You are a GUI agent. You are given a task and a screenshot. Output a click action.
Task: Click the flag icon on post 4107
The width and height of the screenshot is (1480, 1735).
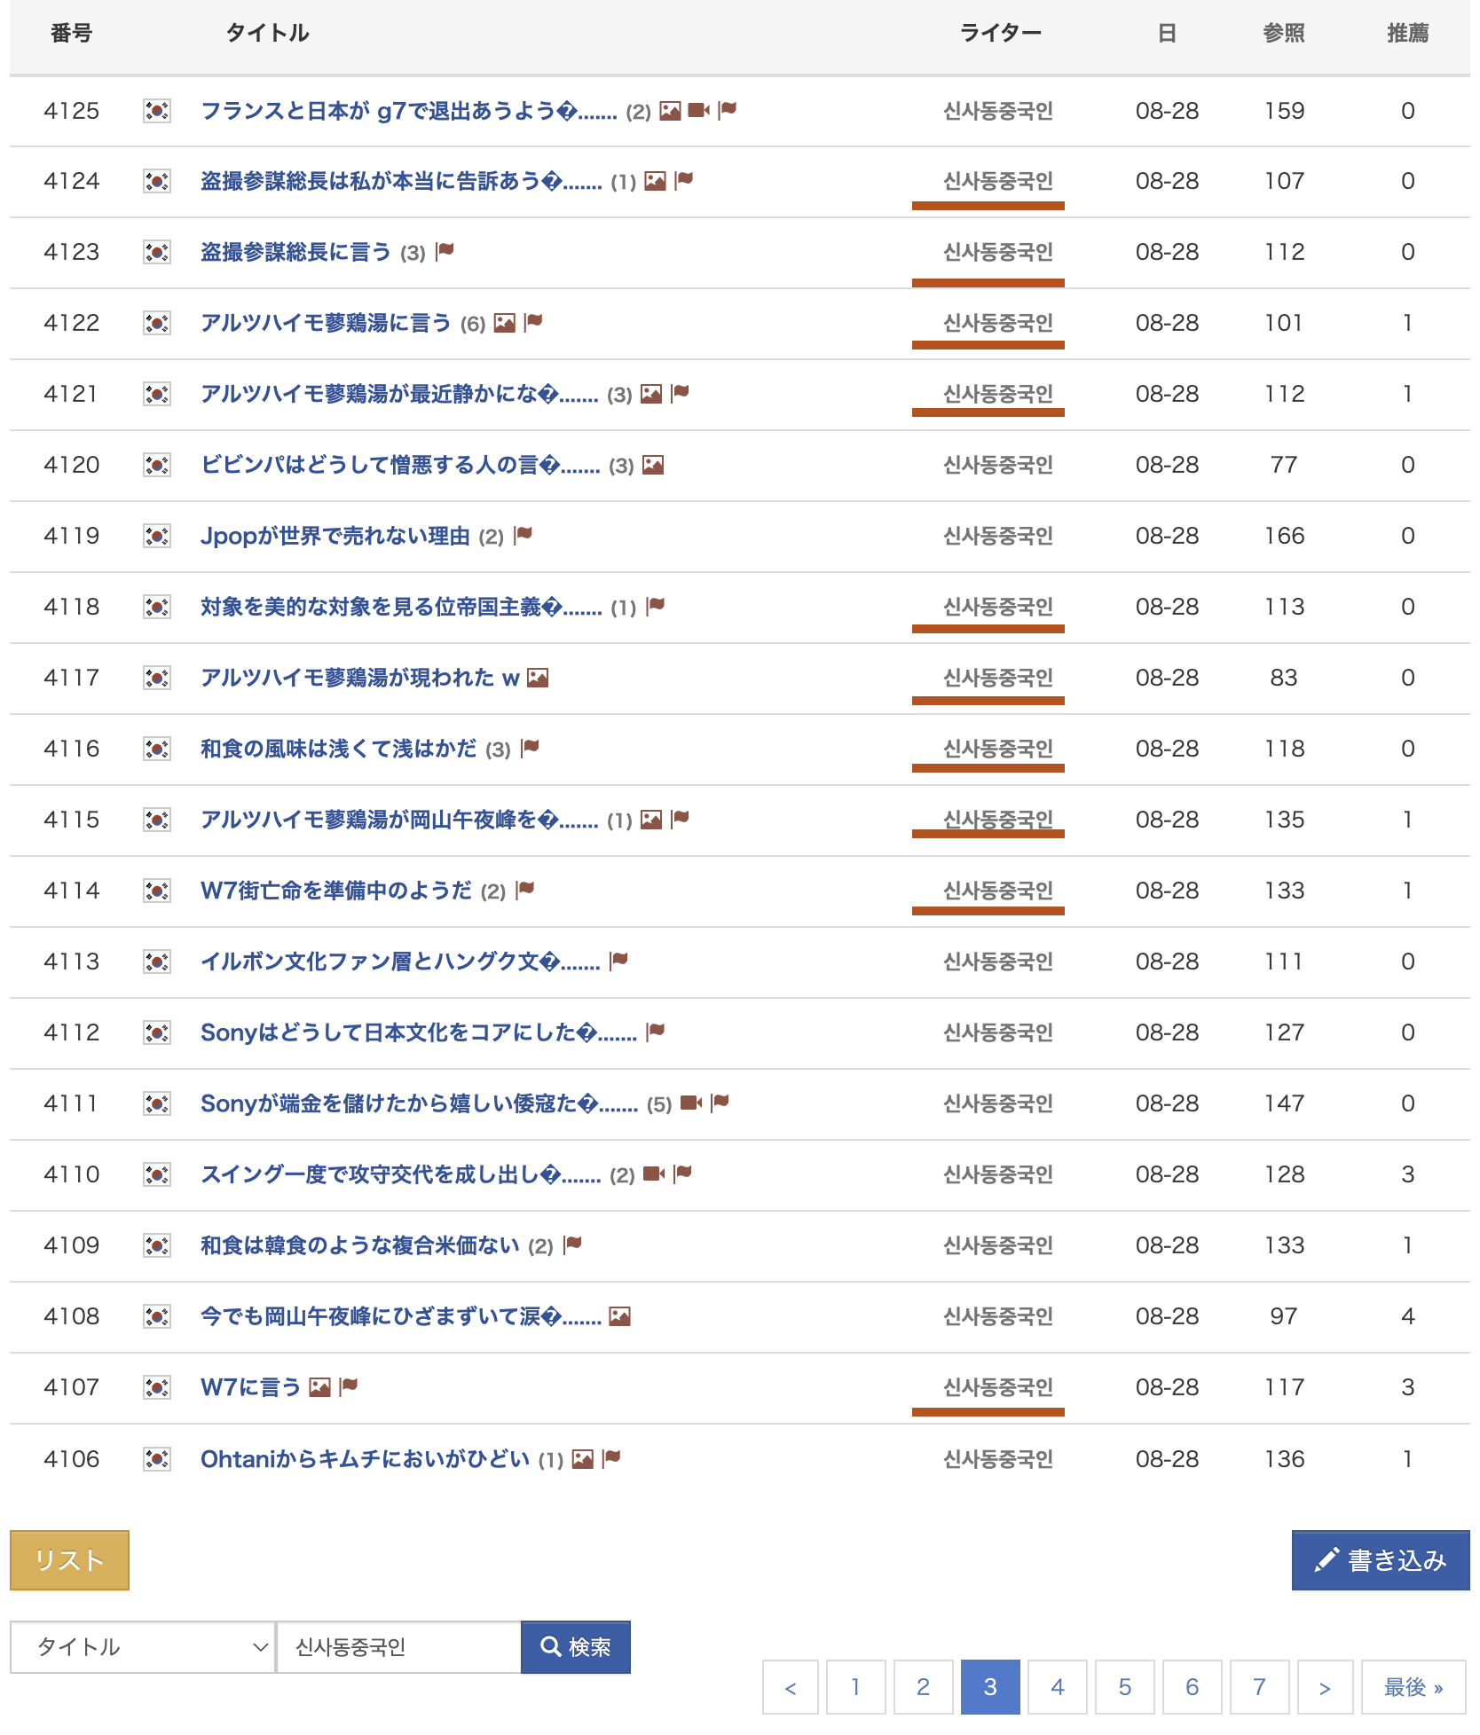(349, 1386)
